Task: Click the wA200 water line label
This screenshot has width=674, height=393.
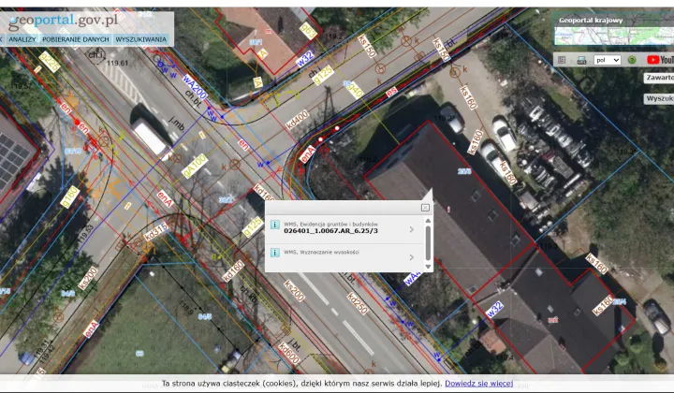Action: click(x=195, y=87)
